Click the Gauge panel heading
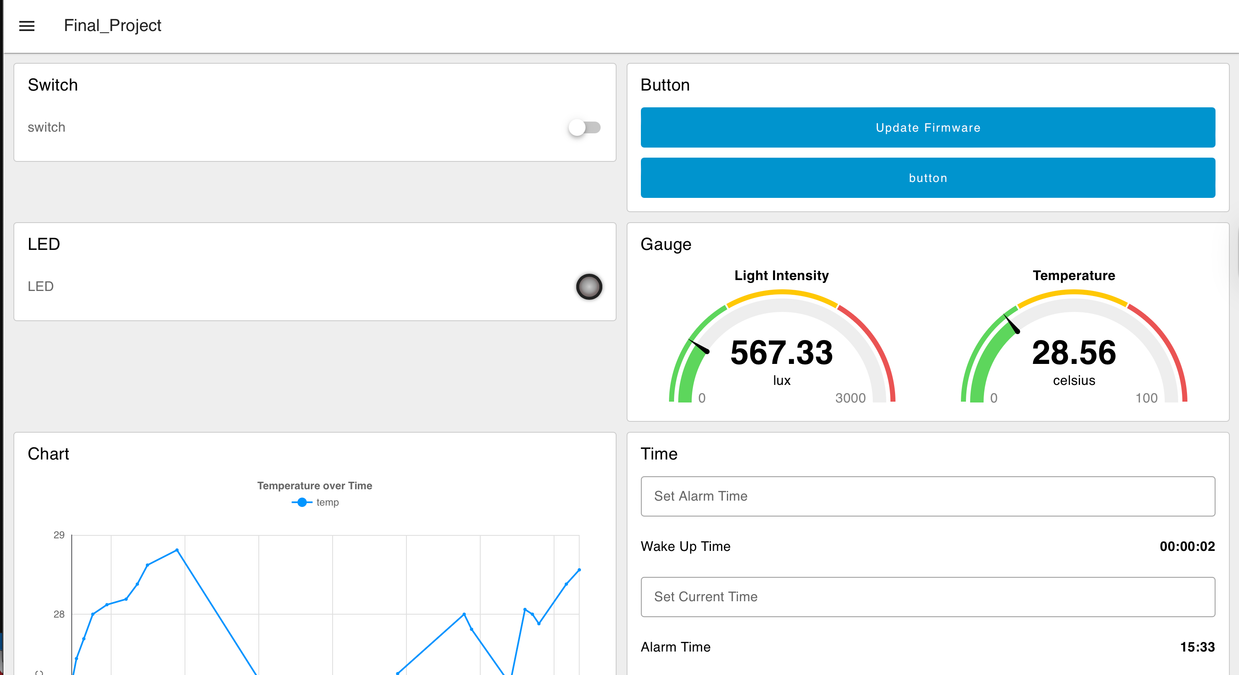Image resolution: width=1239 pixels, height=675 pixels. point(666,244)
